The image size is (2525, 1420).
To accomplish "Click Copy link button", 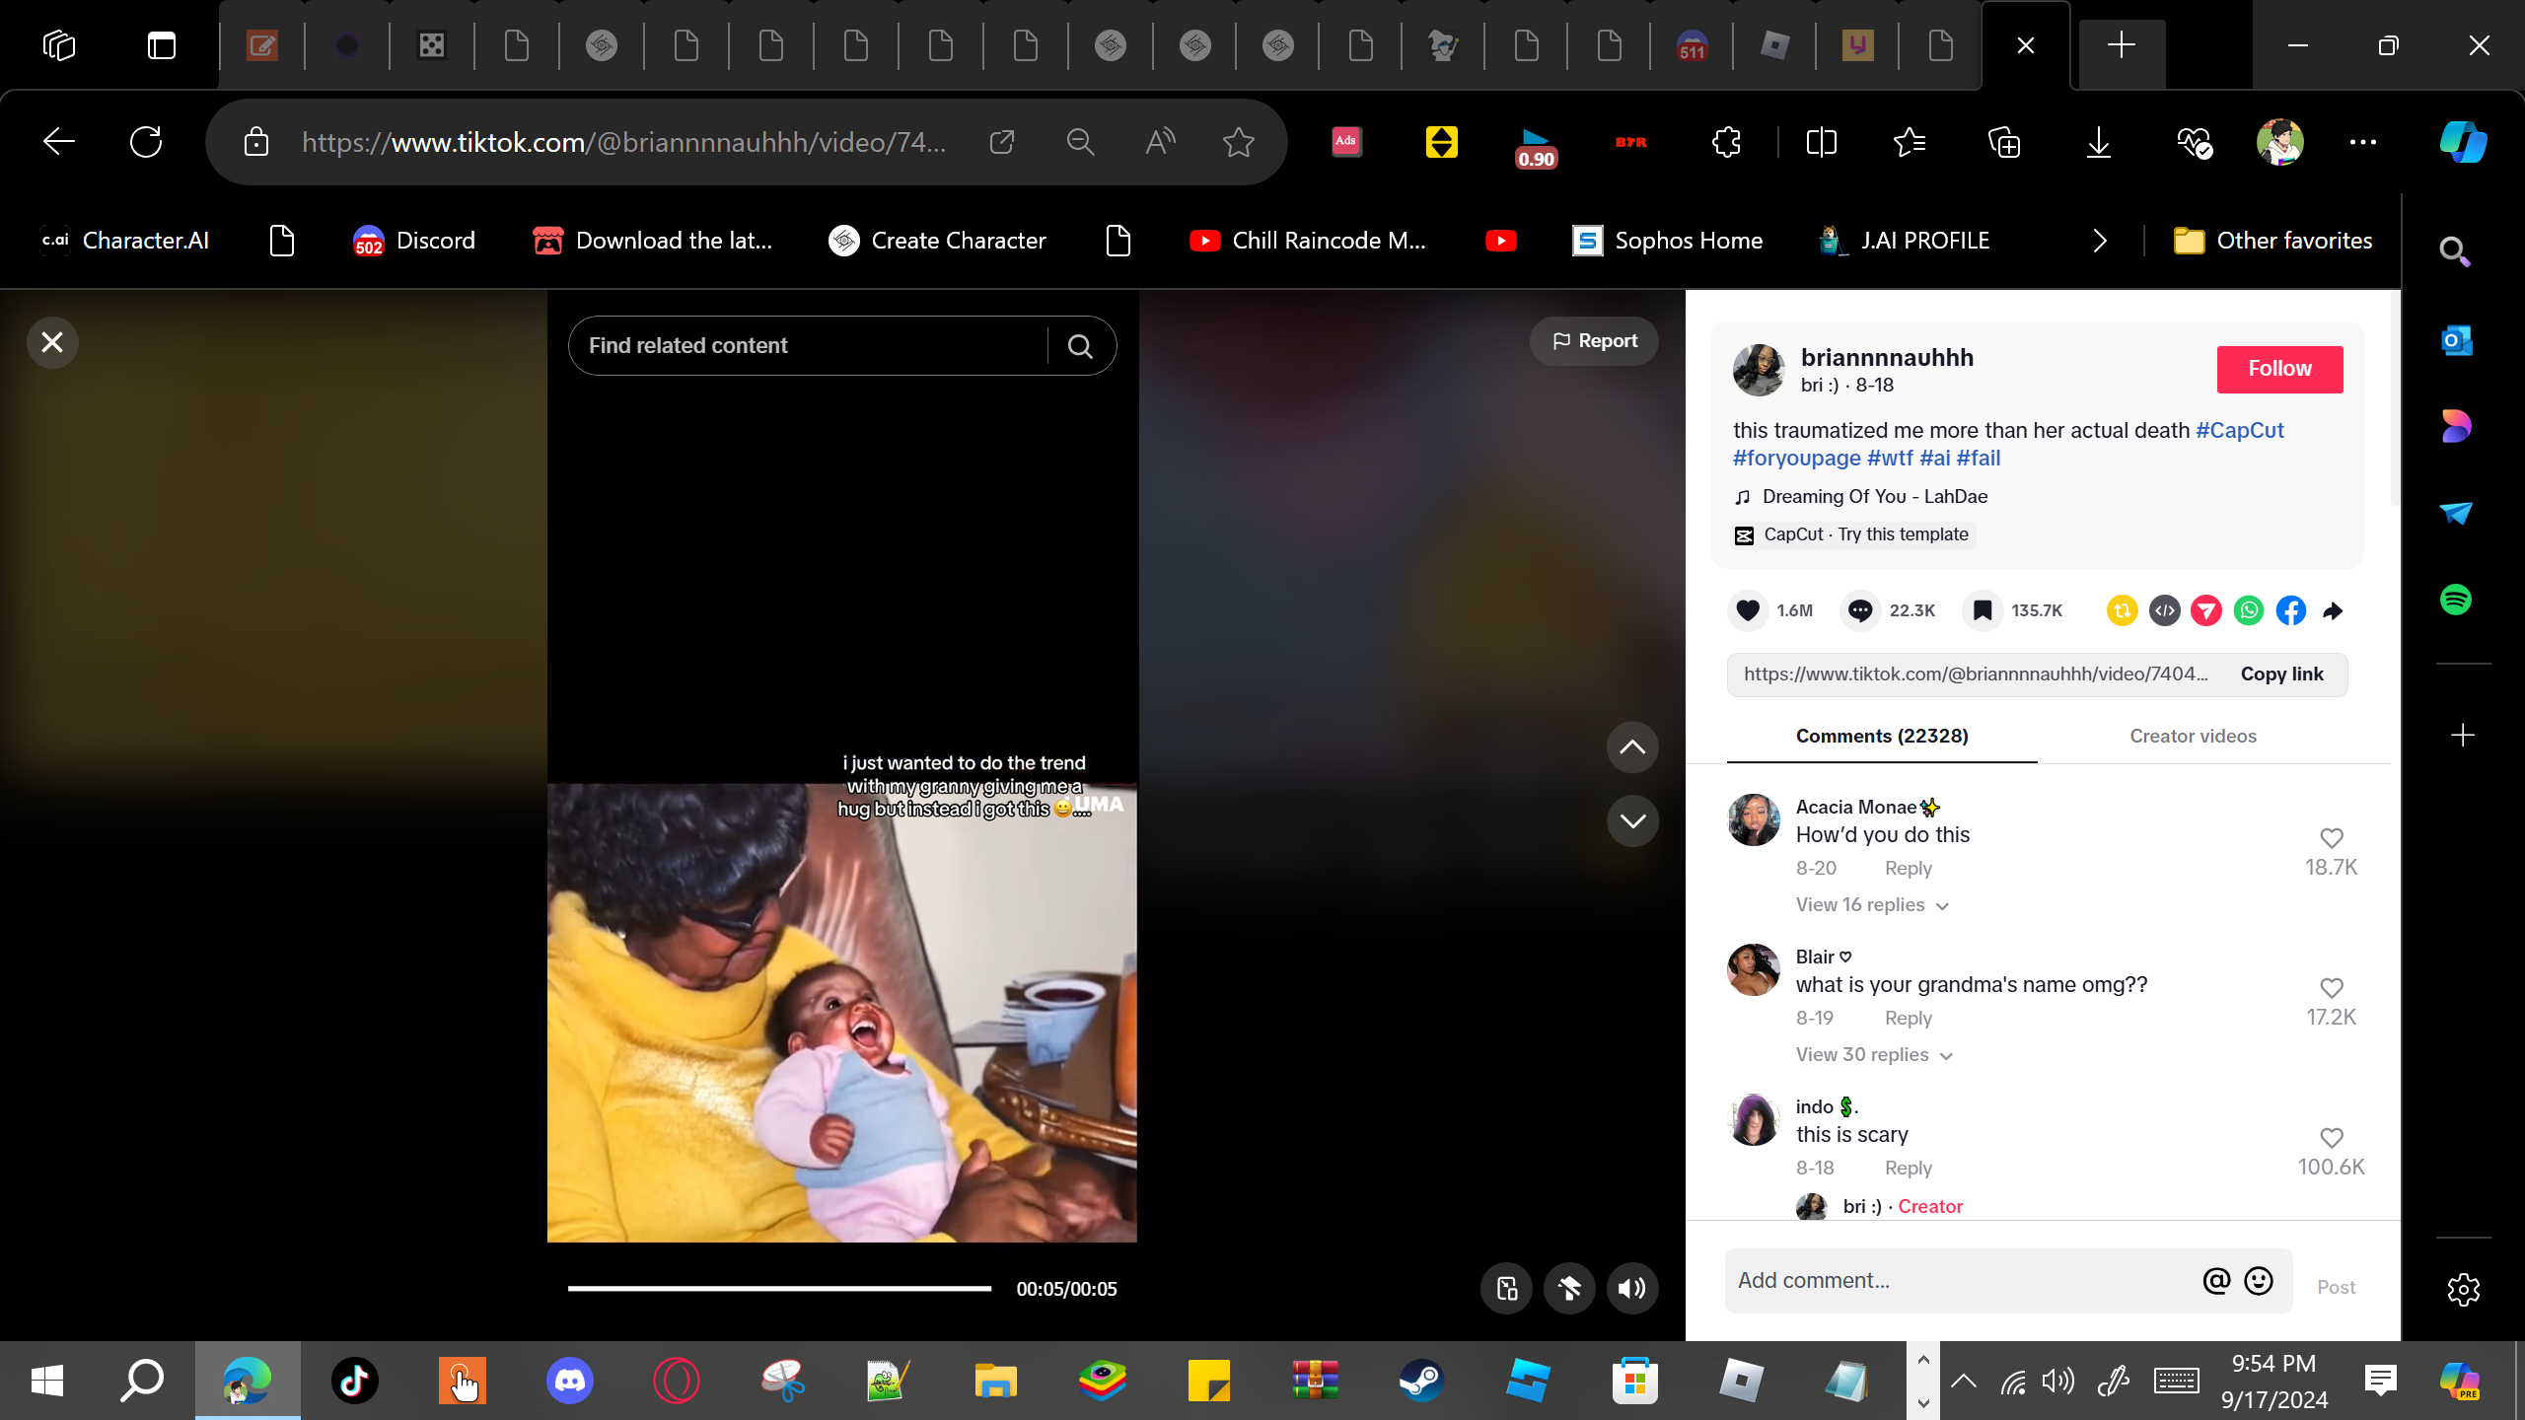I will (2281, 674).
